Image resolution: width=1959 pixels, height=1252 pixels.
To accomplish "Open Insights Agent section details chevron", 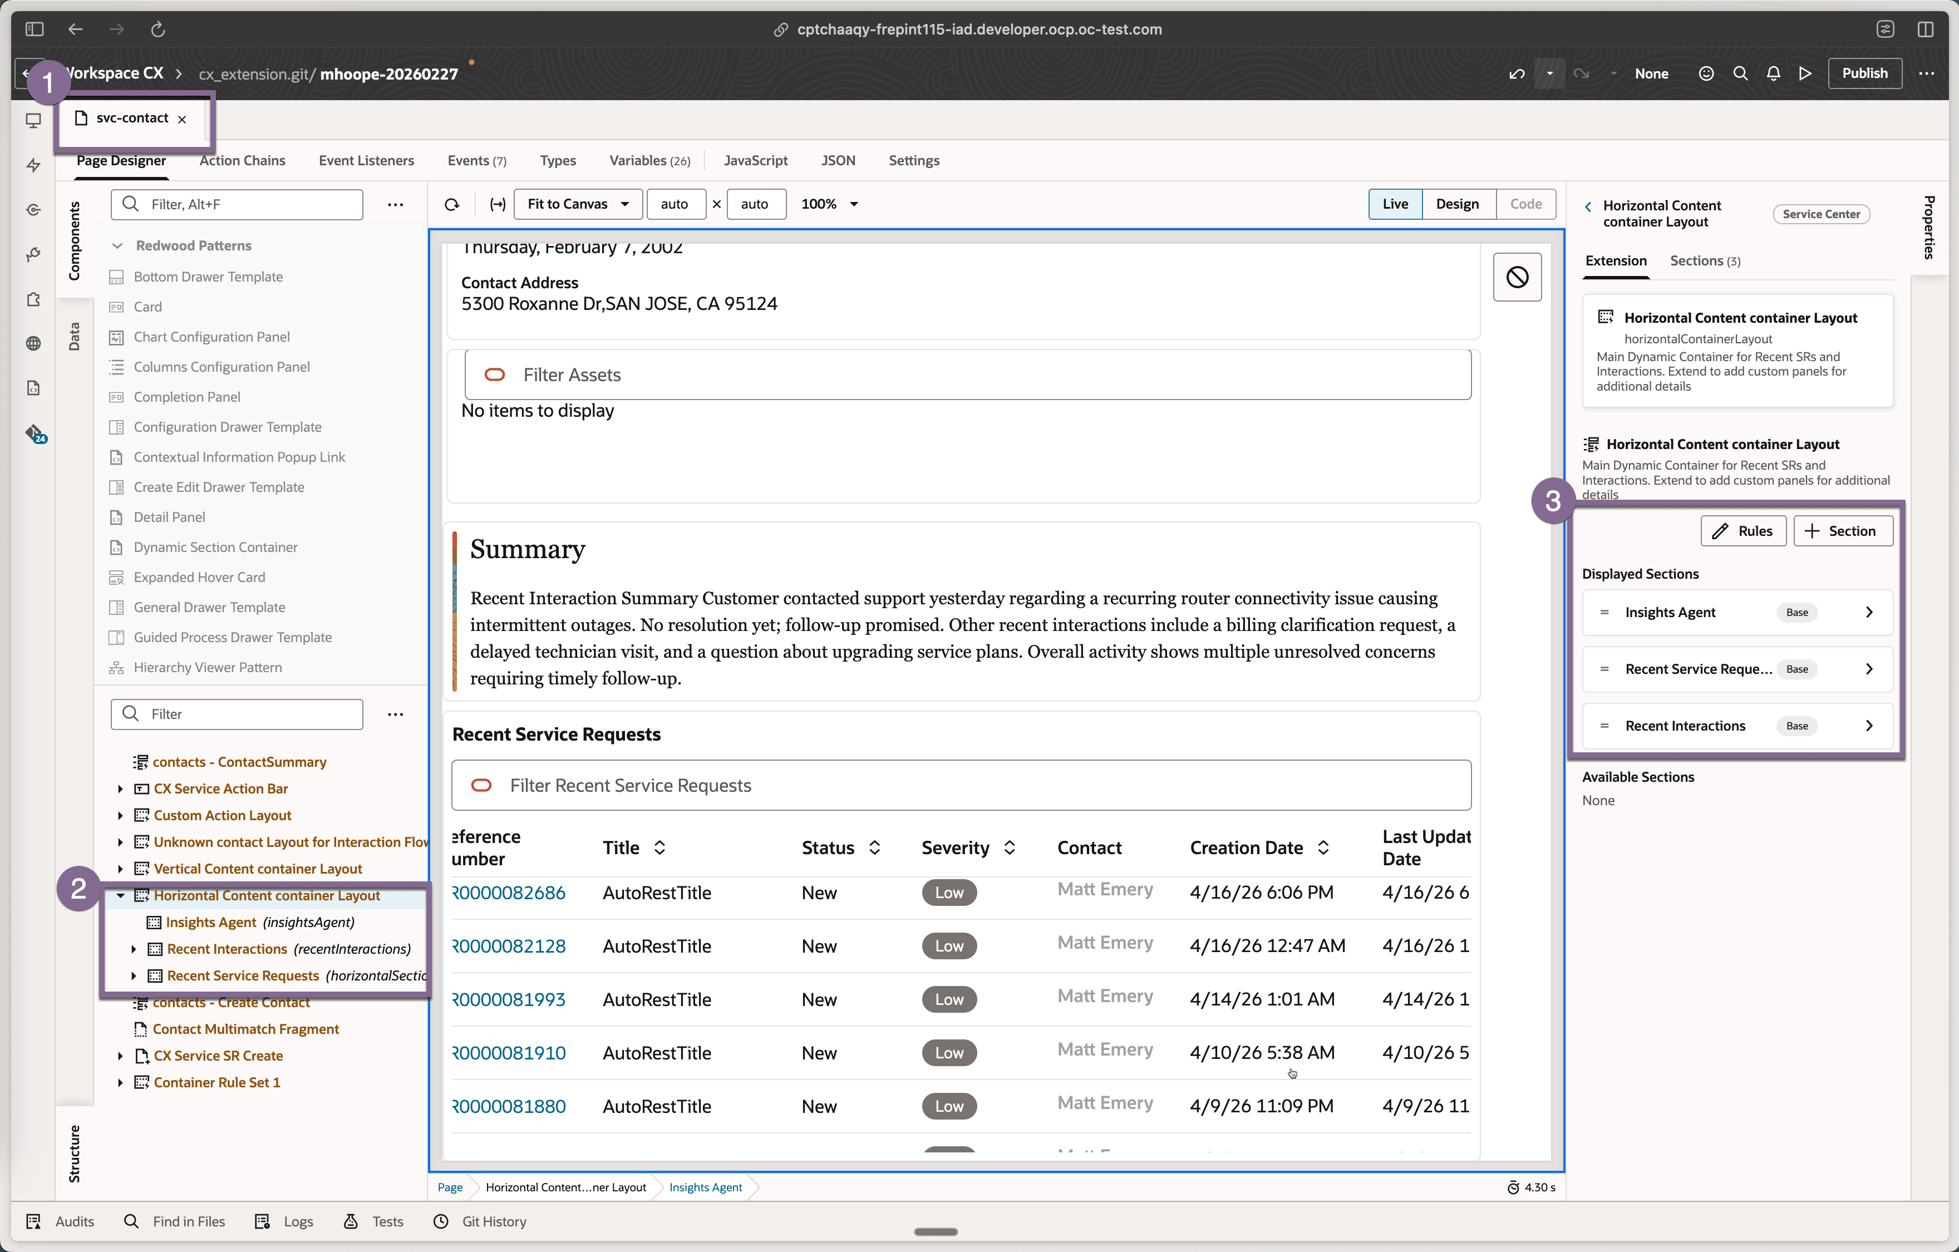I will (1869, 613).
